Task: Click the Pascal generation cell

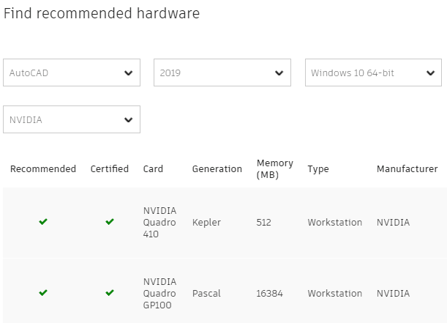Action: (206, 293)
